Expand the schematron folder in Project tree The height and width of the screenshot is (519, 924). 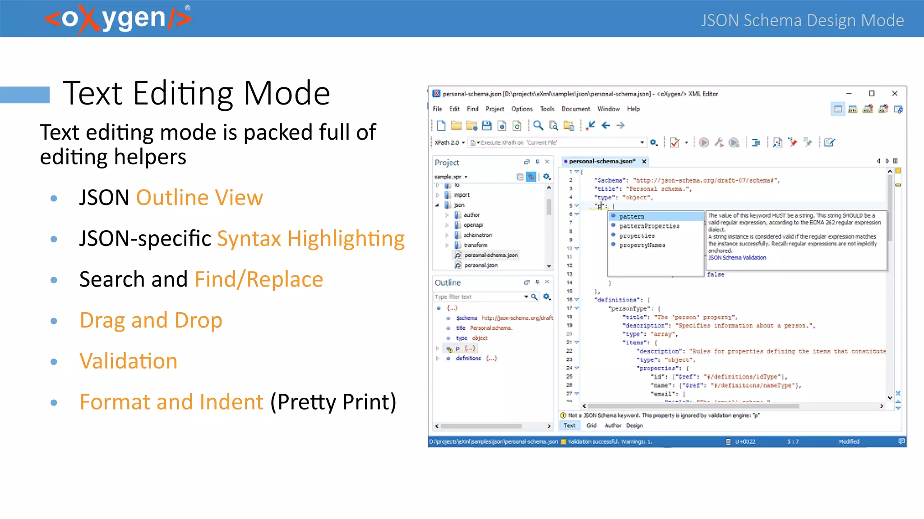pos(447,235)
